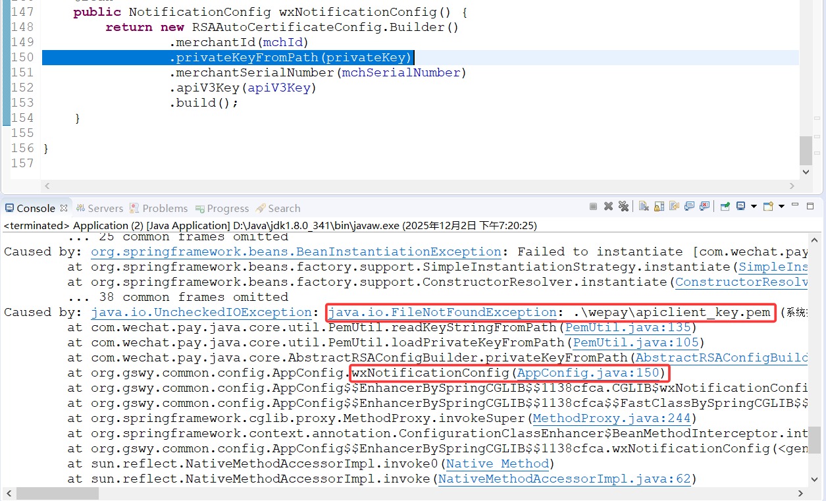Viewport: 826px width, 501px height.
Task: Click the terminated Application launch description
Action: coord(270,226)
